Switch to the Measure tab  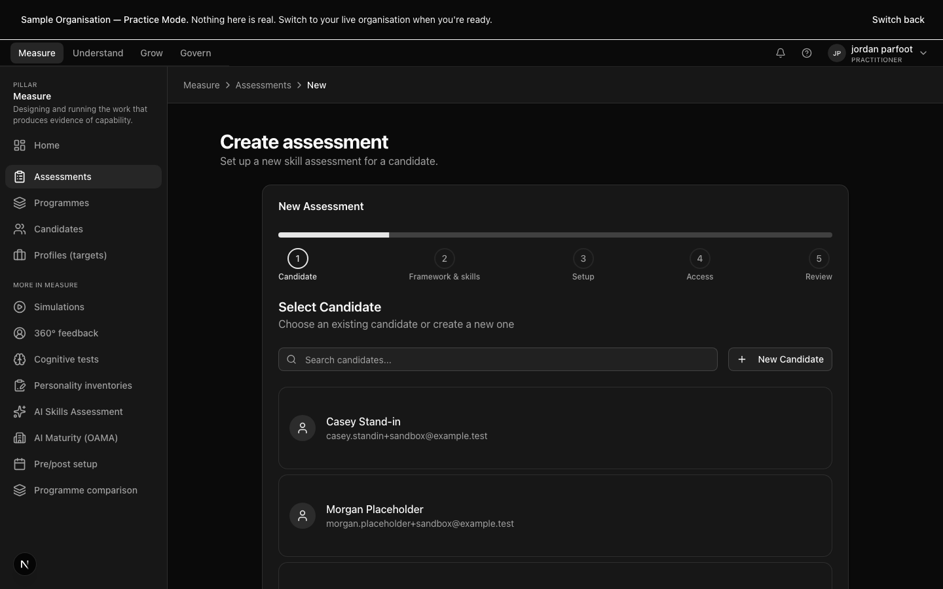[37, 53]
